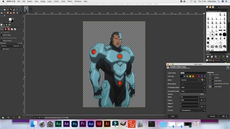Open Height unit px dropdown

click(x=203, y=100)
